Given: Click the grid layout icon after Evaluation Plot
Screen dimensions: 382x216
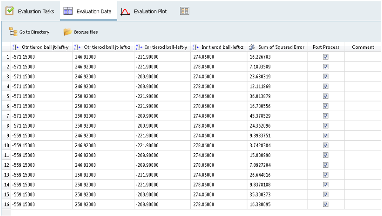Looking at the screenshot, I should (x=184, y=11).
